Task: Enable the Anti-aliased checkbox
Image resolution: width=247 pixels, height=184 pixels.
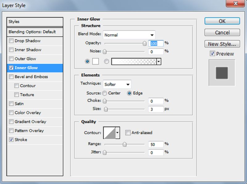Action: pos(128,133)
